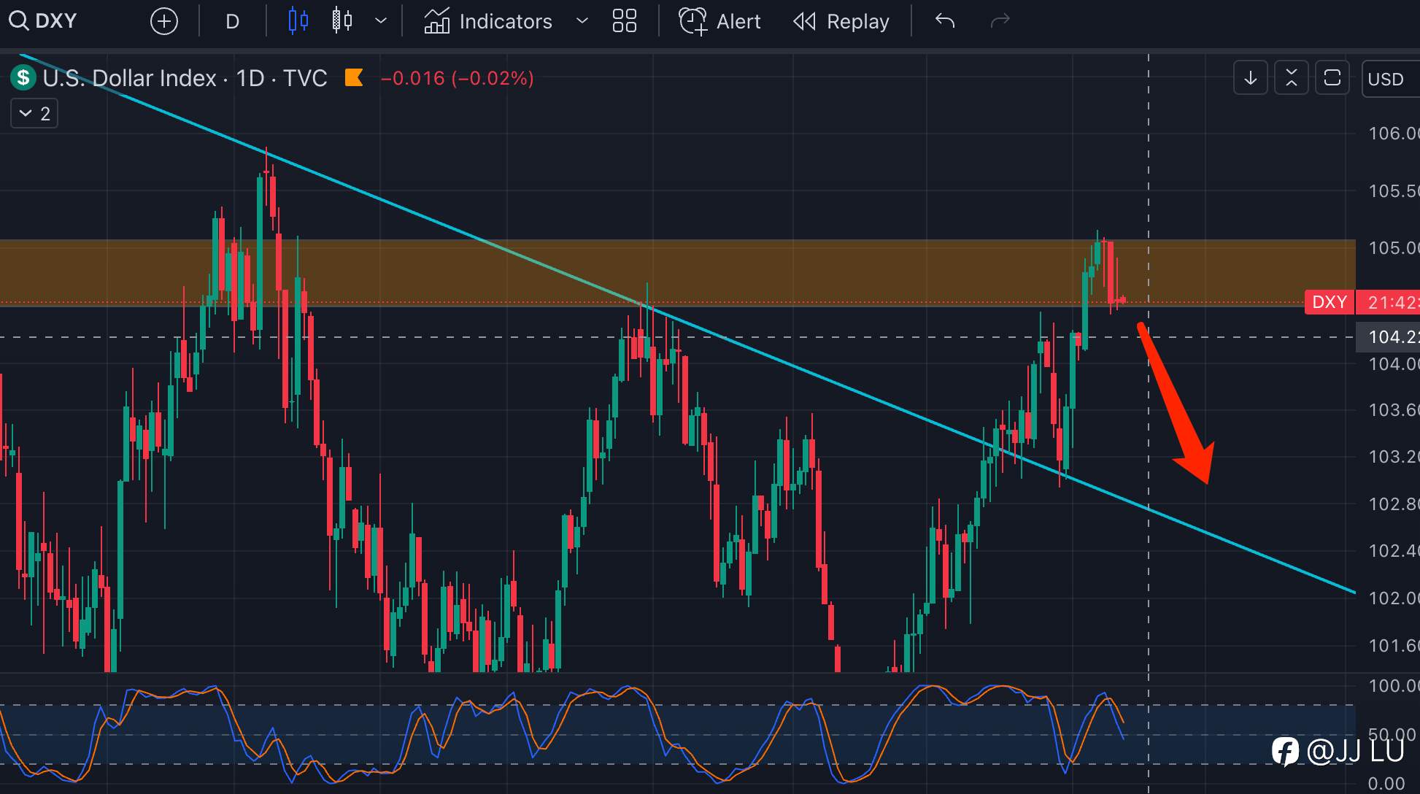1420x794 pixels.
Task: Click the DXY symbol search magnifier
Action: coord(18,20)
